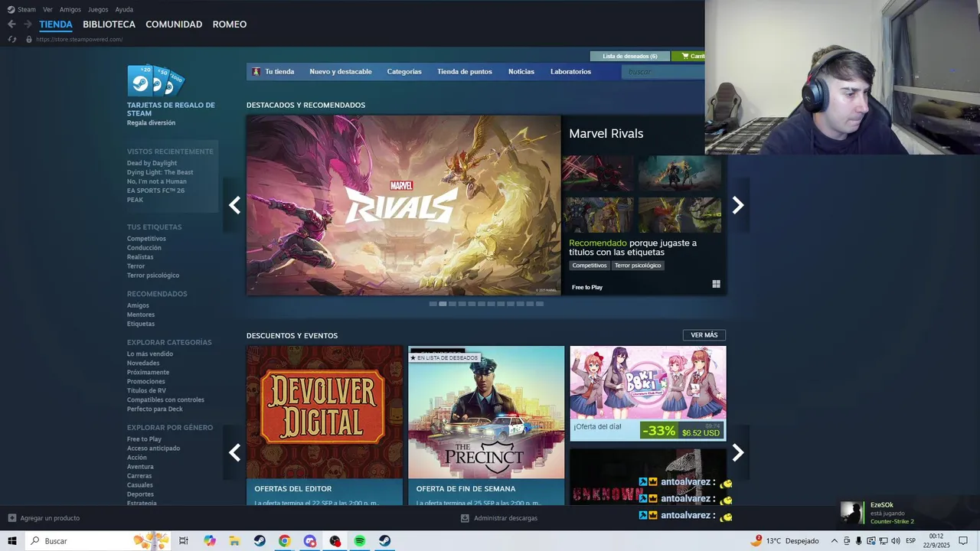Show previous featured game with left carousel arrow
Screen dimensions: 980x551
pyautogui.click(x=234, y=205)
